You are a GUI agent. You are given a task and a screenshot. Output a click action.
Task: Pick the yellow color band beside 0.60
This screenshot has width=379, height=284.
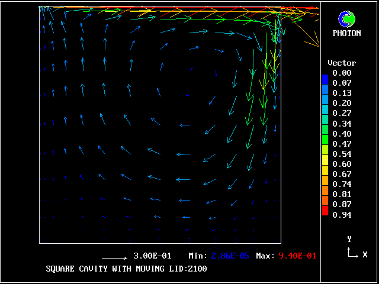click(x=325, y=163)
